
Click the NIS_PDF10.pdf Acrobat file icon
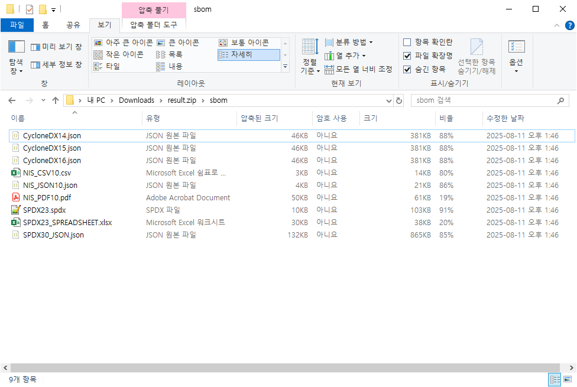pyautogui.click(x=16, y=198)
